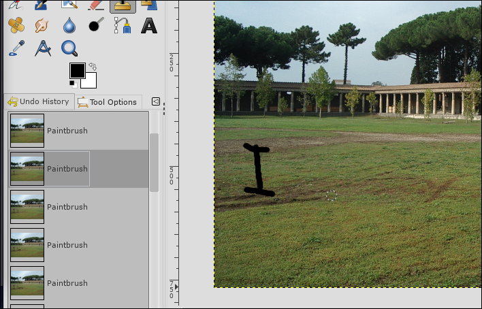Screen dimensions: 482x309
Task: Select the Smudge tool finger icon
Action: pos(42,25)
